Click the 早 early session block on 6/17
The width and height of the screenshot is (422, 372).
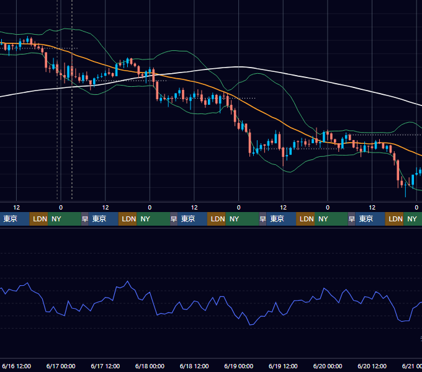point(85,219)
